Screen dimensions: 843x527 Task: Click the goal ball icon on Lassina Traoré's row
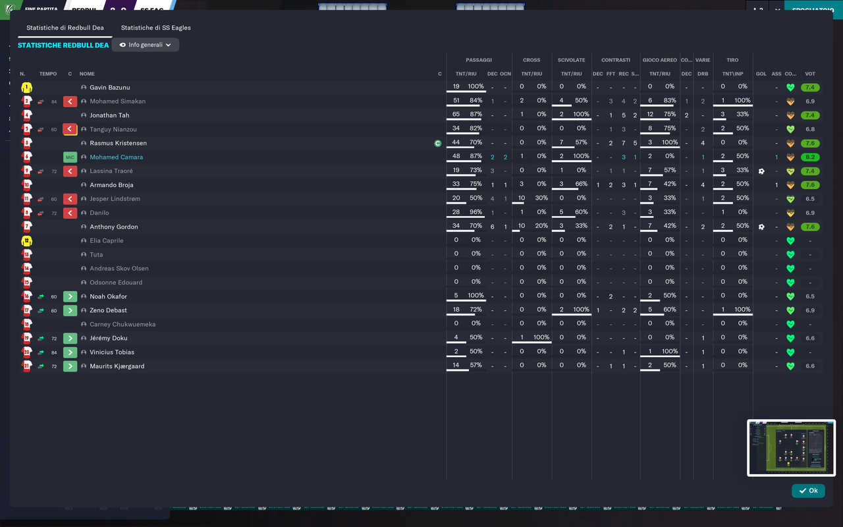[x=761, y=171]
